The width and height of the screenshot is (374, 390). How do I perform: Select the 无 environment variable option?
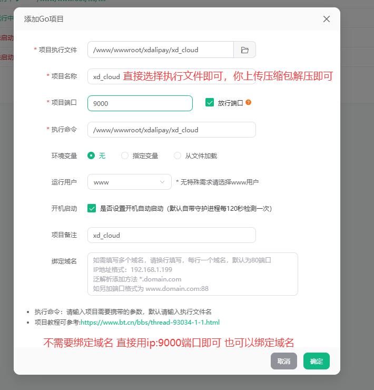click(x=91, y=155)
